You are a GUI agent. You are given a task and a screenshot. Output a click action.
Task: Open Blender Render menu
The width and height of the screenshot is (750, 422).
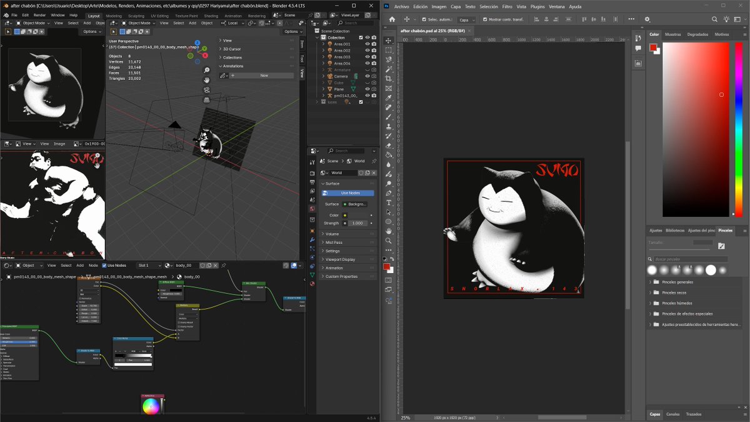39,15
